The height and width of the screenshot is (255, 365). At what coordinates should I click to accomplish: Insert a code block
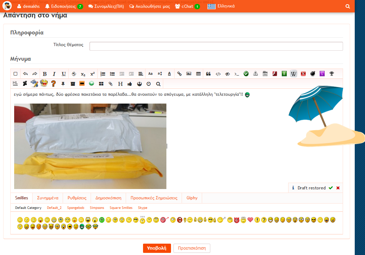pyautogui.click(x=218, y=74)
